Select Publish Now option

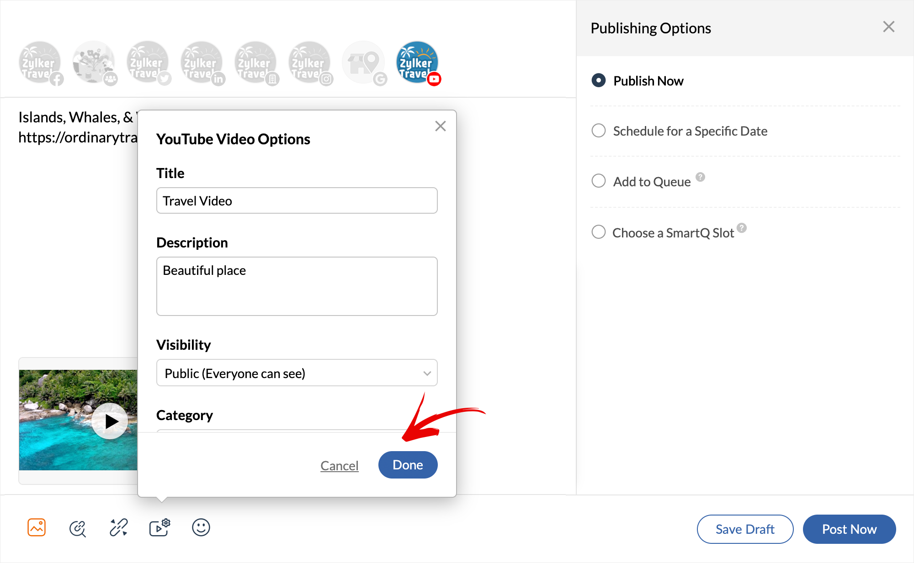(599, 81)
